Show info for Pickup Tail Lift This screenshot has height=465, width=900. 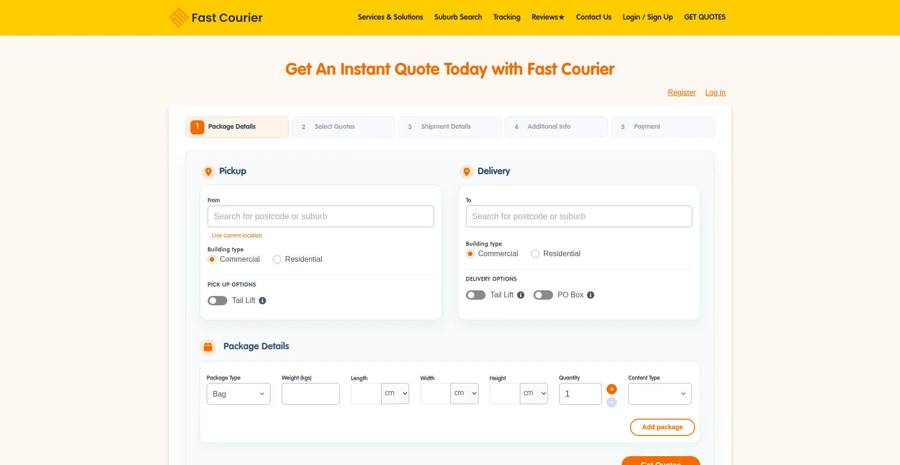point(262,301)
